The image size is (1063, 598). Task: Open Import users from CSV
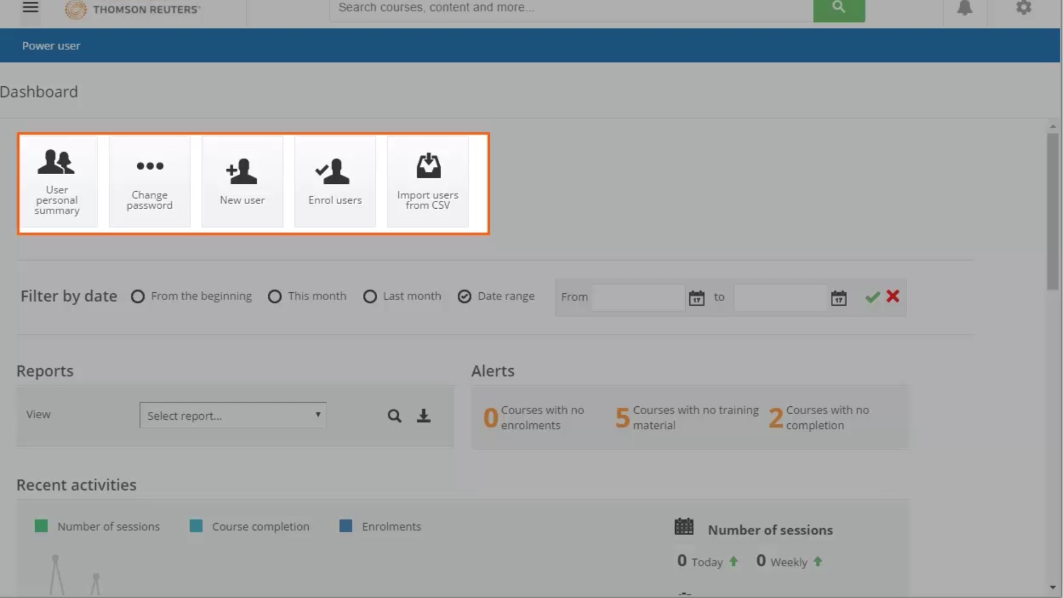pyautogui.click(x=428, y=182)
